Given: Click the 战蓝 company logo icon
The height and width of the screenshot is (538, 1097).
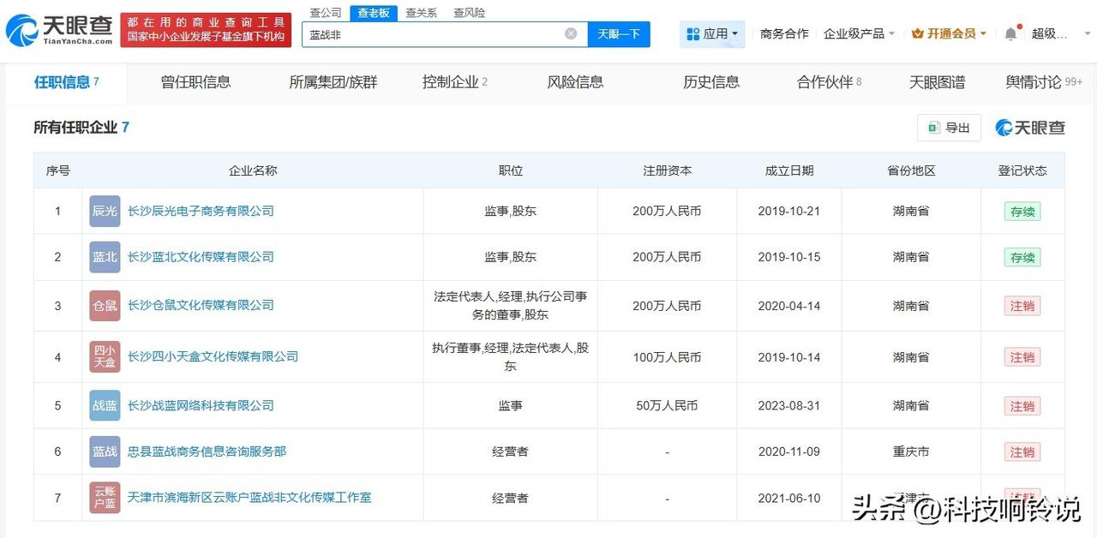Looking at the screenshot, I should 105,405.
